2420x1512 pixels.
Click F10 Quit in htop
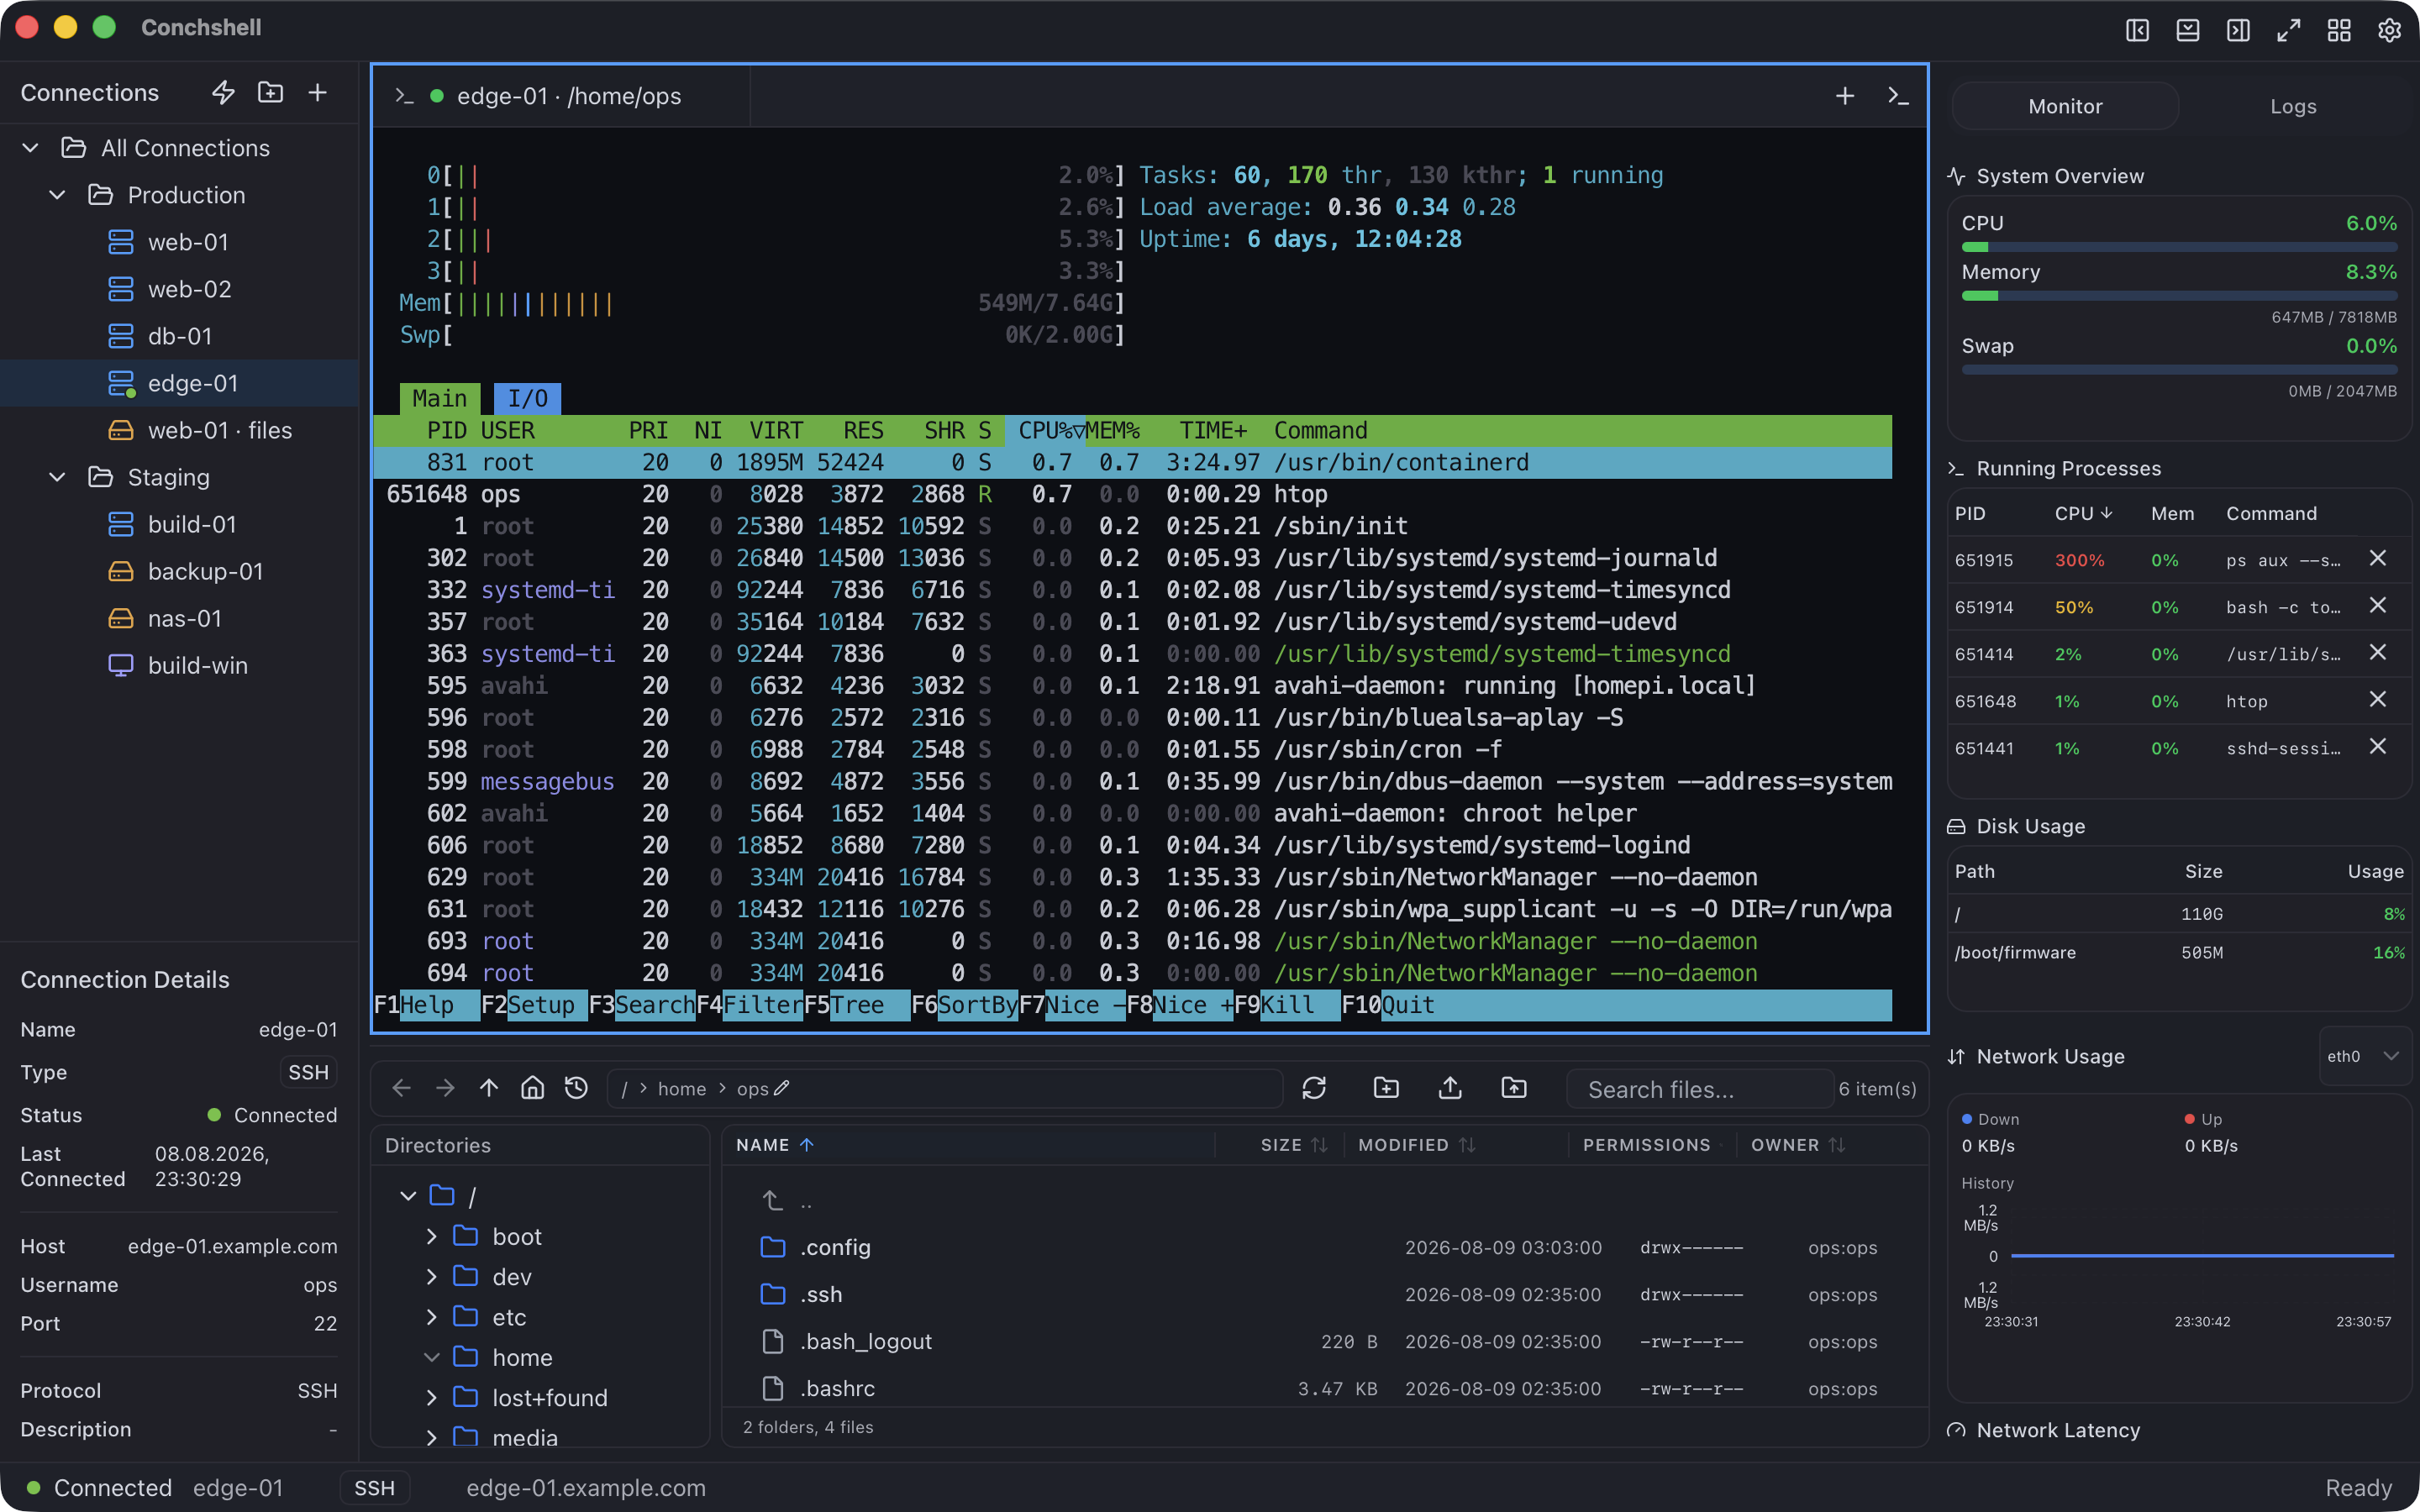1388,1005
